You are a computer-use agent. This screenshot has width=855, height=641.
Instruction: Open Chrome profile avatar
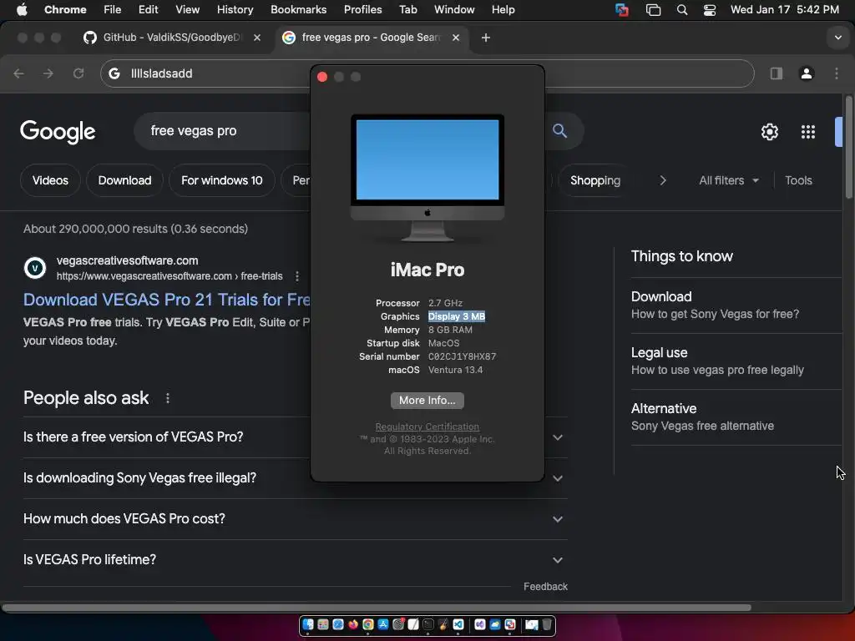[x=806, y=73]
